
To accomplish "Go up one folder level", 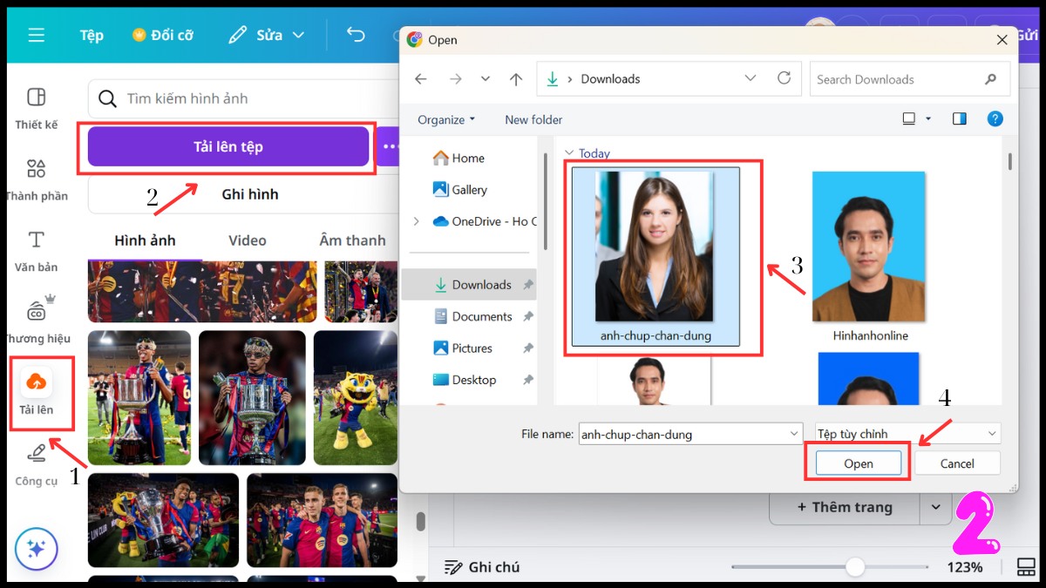I will pos(516,79).
